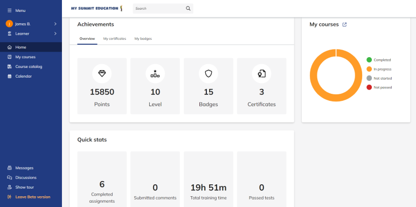Toggle Not passed legend entry
The image size is (416, 207).
click(x=379, y=87)
